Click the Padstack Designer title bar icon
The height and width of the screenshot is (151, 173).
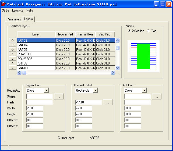(x=3, y=4)
